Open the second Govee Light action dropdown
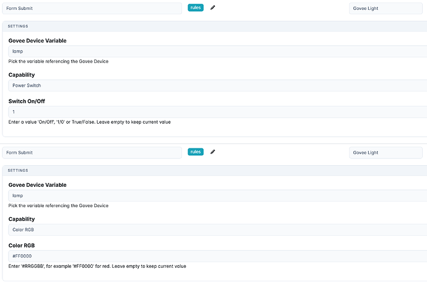Image resolution: width=427 pixels, height=282 pixels. click(386, 153)
